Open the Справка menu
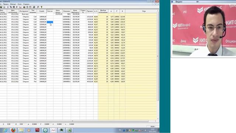Screen dimensions: 236x133 26,4
